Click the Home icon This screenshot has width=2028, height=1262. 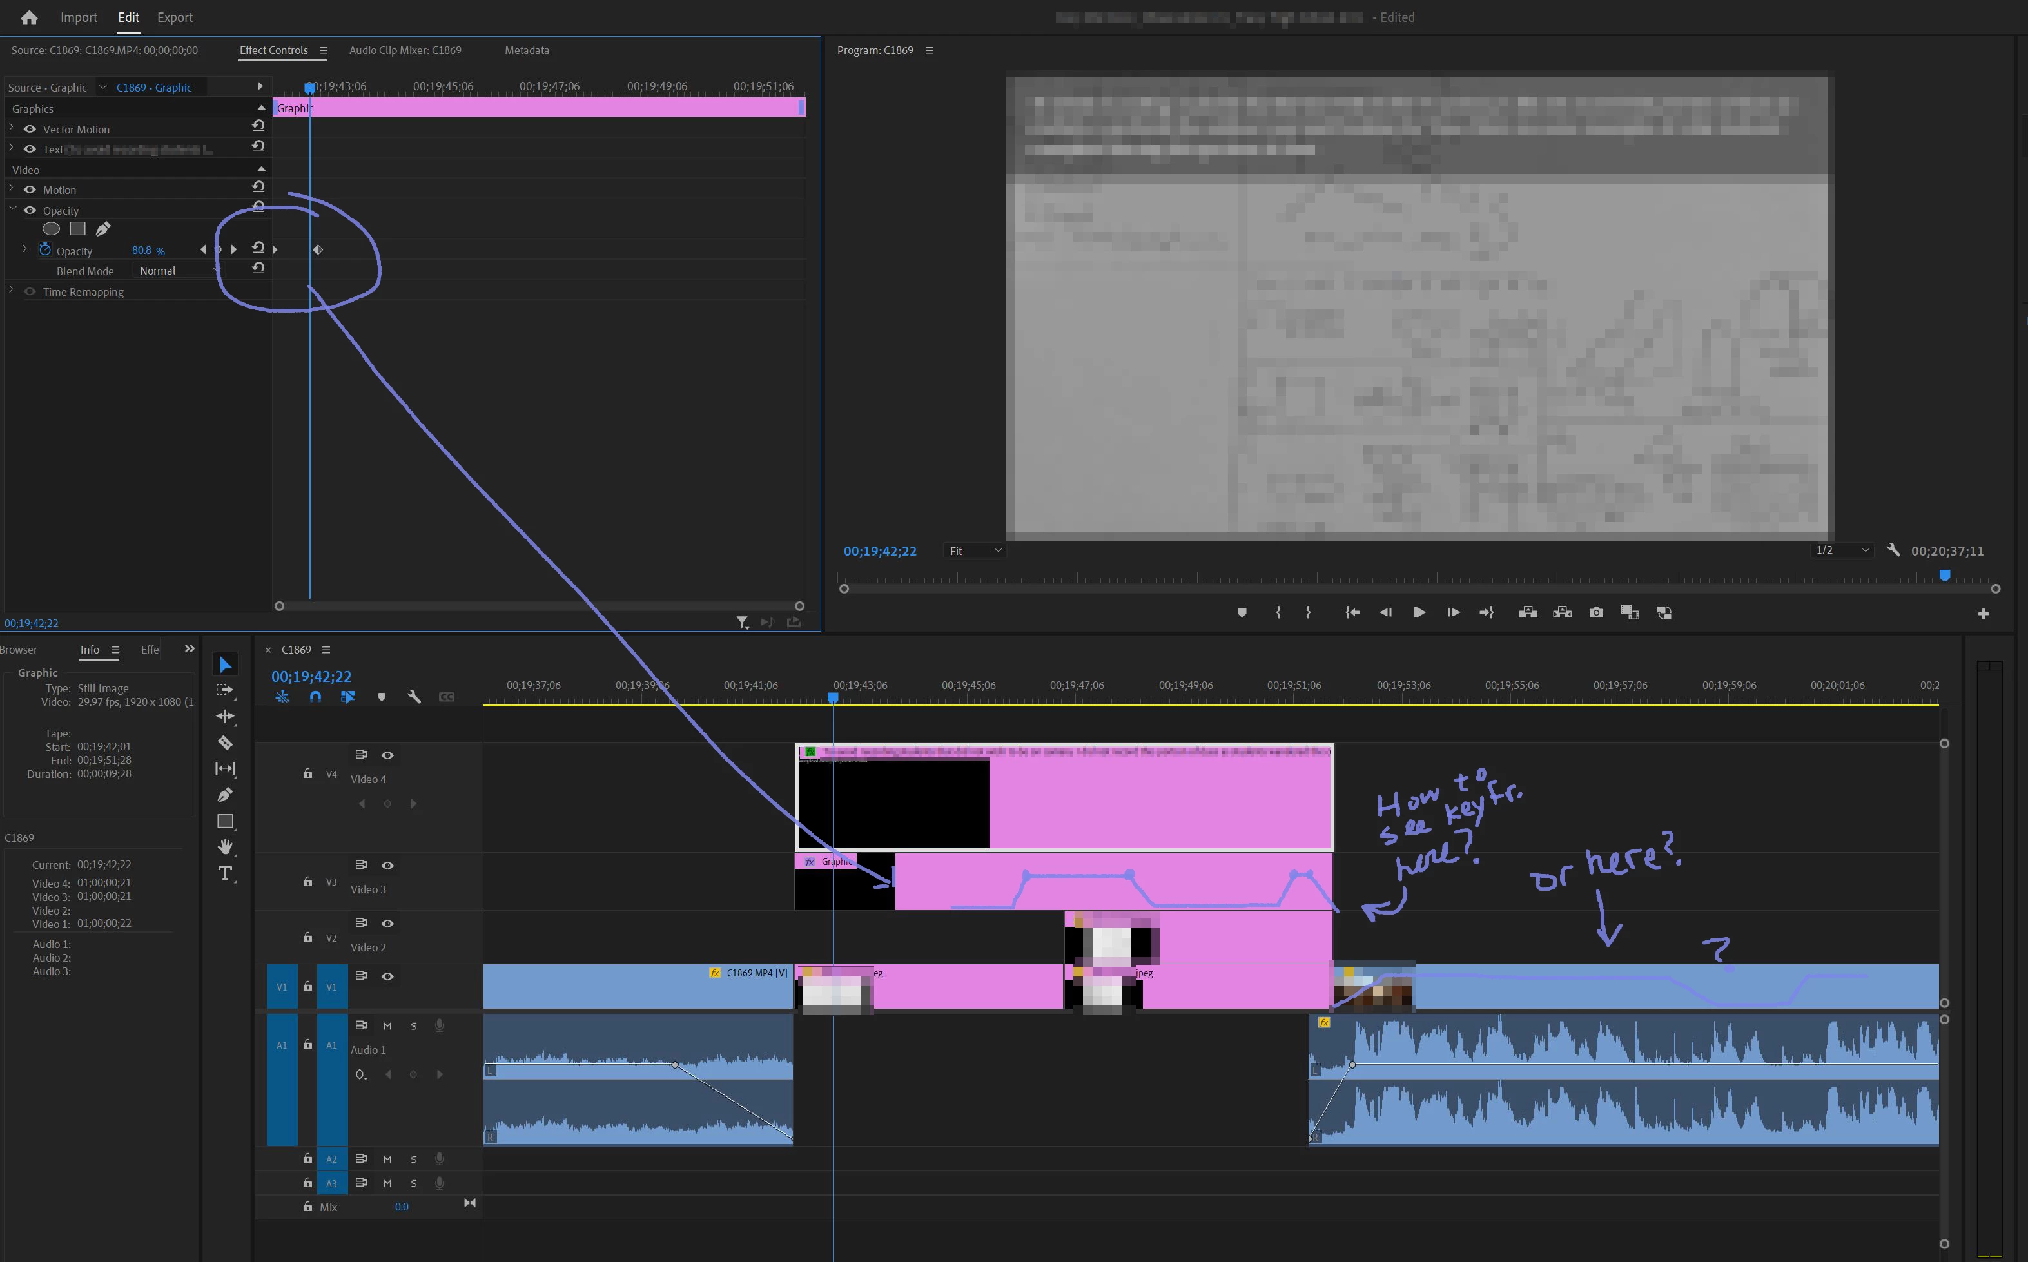[x=28, y=17]
